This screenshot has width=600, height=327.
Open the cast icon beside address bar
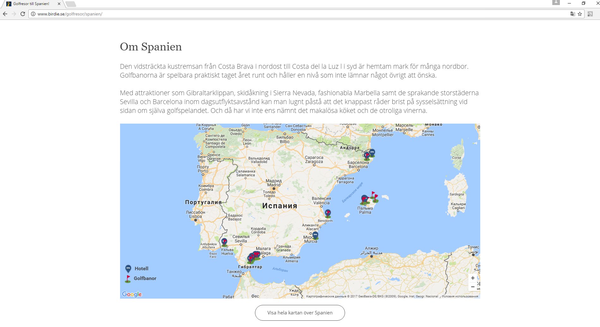(x=590, y=14)
